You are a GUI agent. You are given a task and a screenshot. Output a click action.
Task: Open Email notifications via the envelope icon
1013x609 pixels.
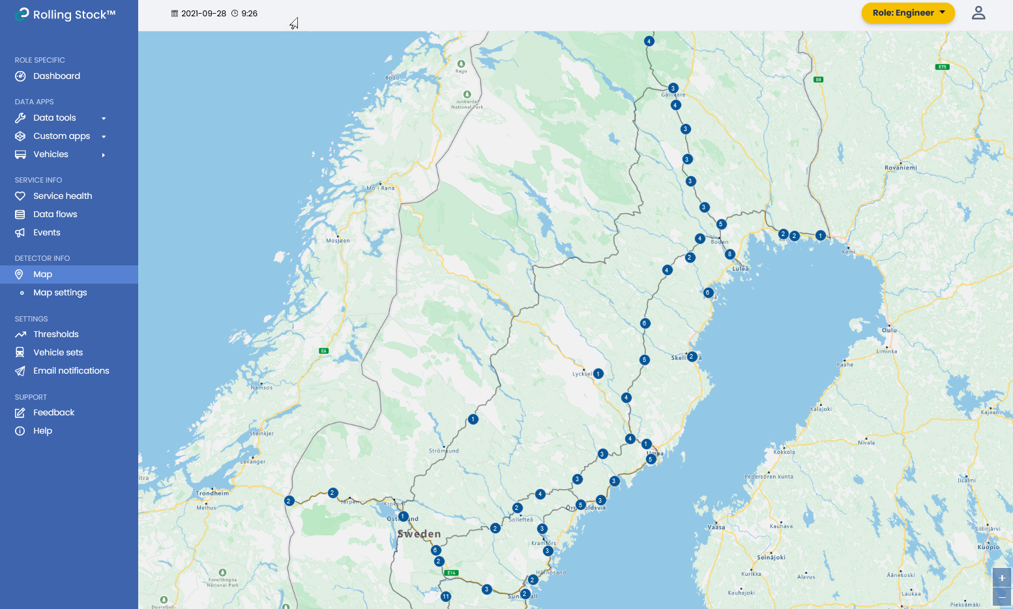20,370
